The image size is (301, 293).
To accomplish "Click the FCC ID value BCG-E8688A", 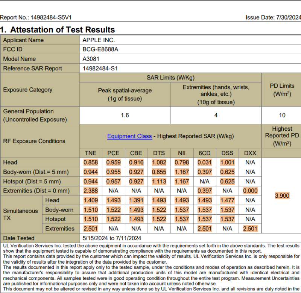I will tap(100, 49).
